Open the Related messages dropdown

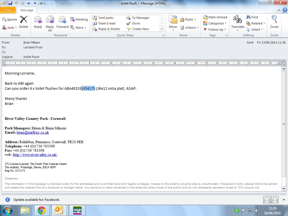pos(255,23)
